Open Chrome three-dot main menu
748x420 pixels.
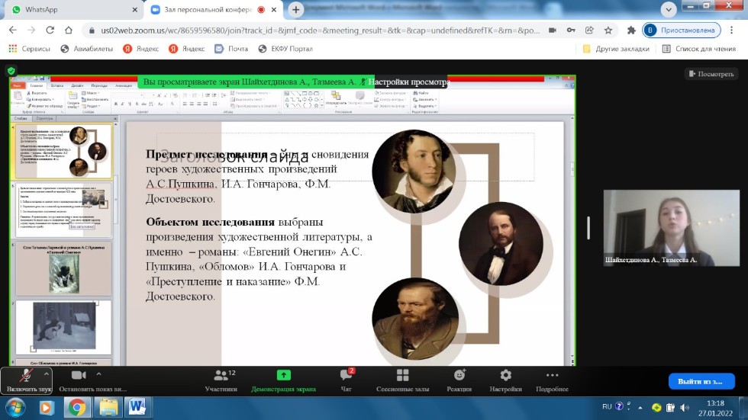[x=732, y=30]
